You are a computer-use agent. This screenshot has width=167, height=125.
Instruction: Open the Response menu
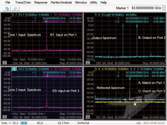click(41, 2)
